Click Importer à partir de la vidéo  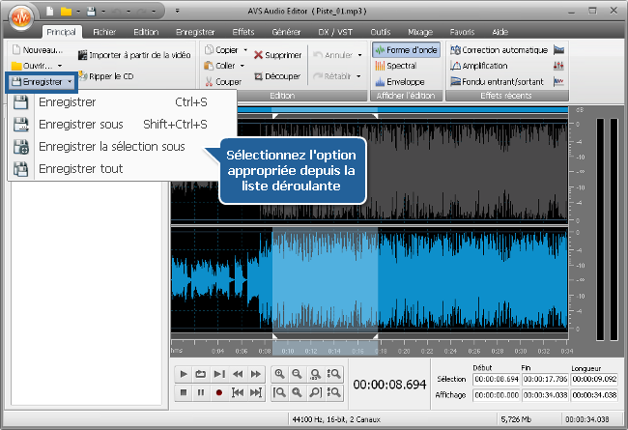[134, 56]
